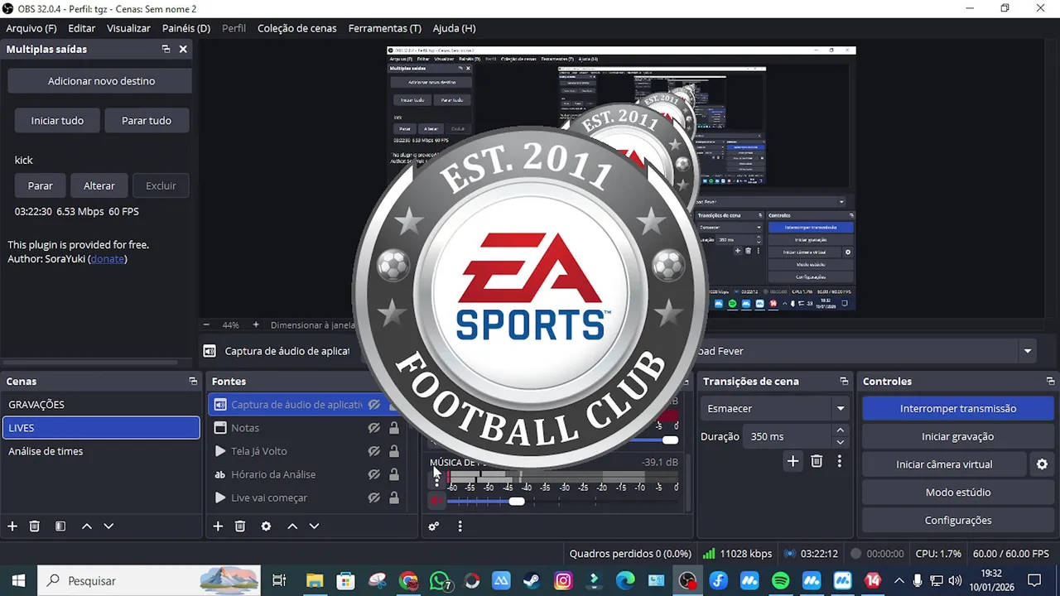This screenshot has width=1060, height=596.
Task: Toggle lock on Hórario da Análise source
Action: (x=394, y=474)
